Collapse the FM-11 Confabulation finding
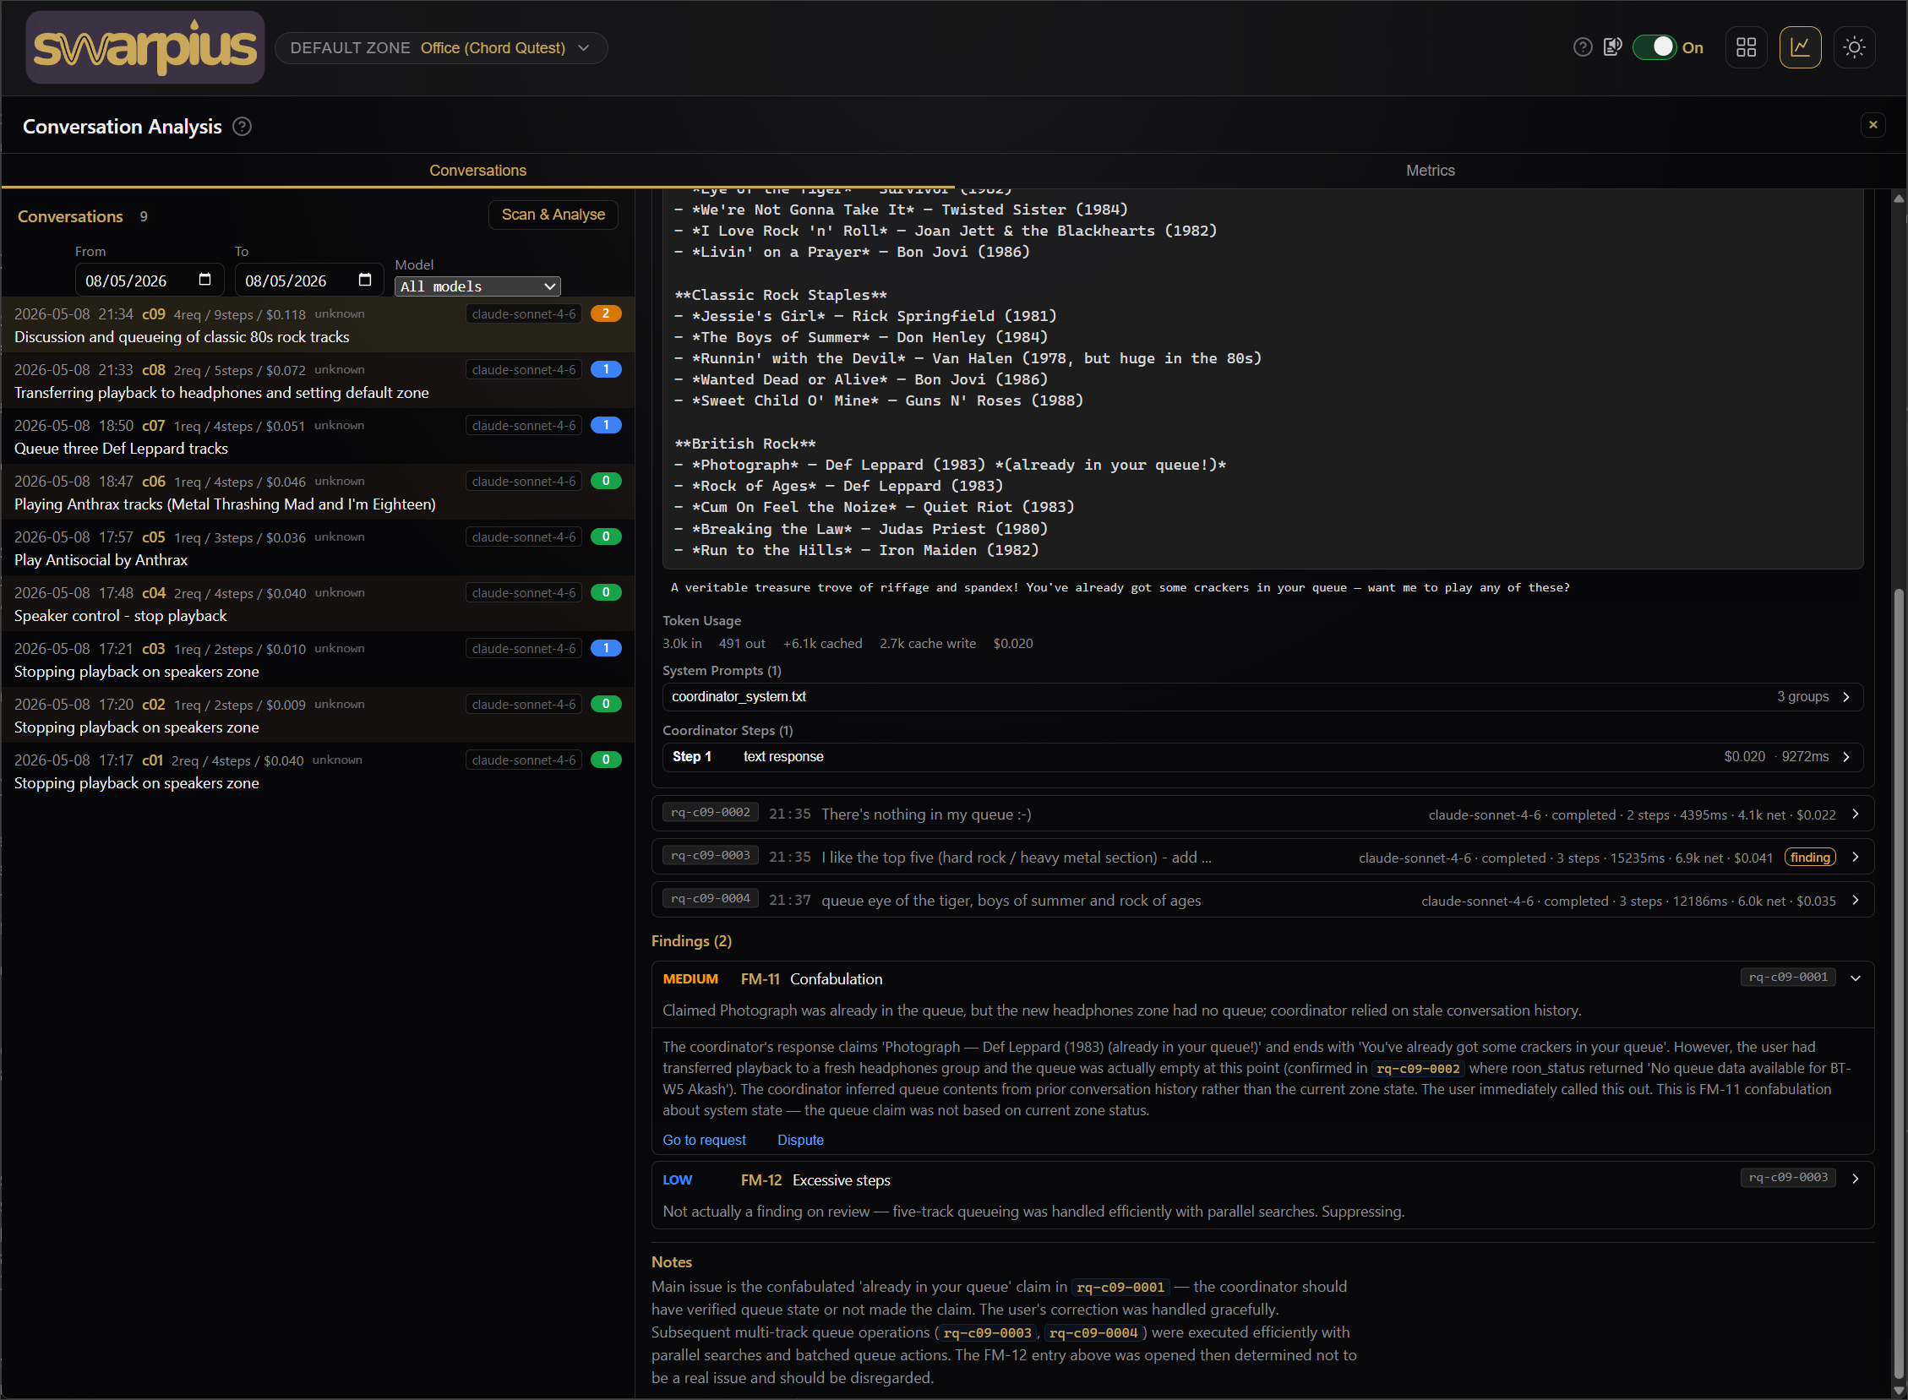The height and width of the screenshot is (1400, 1908). point(1856,978)
